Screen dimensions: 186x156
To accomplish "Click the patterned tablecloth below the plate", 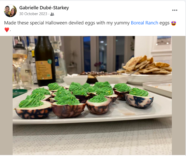I will pos(92,139).
